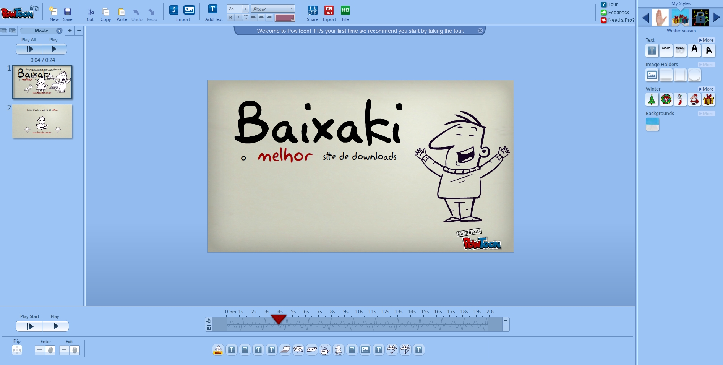The height and width of the screenshot is (365, 723).
Task: Insert the gift box Winter graphic
Action: pyautogui.click(x=709, y=99)
